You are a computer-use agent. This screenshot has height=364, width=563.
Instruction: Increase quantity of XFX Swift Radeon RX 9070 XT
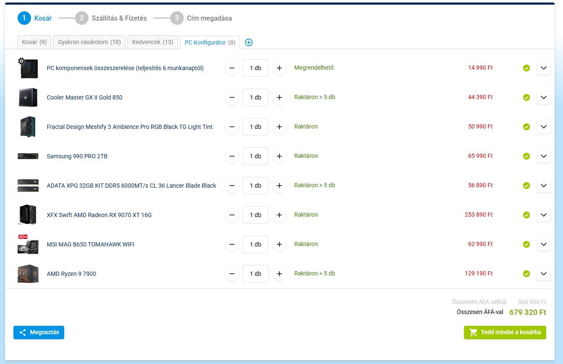(279, 215)
